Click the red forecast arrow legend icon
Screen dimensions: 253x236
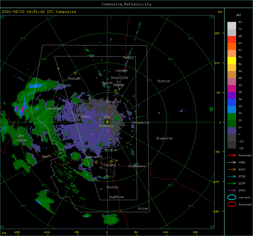point(232,155)
